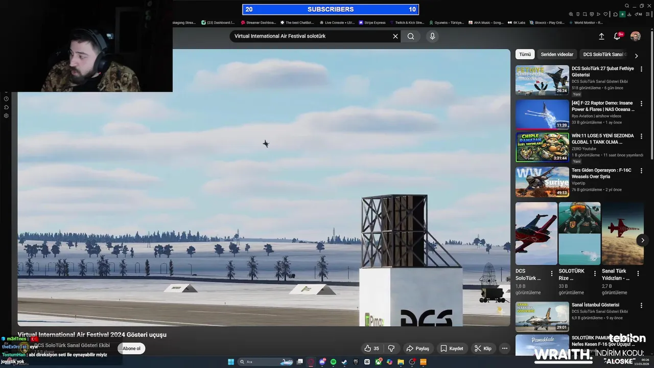
Task: Open Sanal Türk Yıldızları short thumbnail
Action: click(623, 234)
